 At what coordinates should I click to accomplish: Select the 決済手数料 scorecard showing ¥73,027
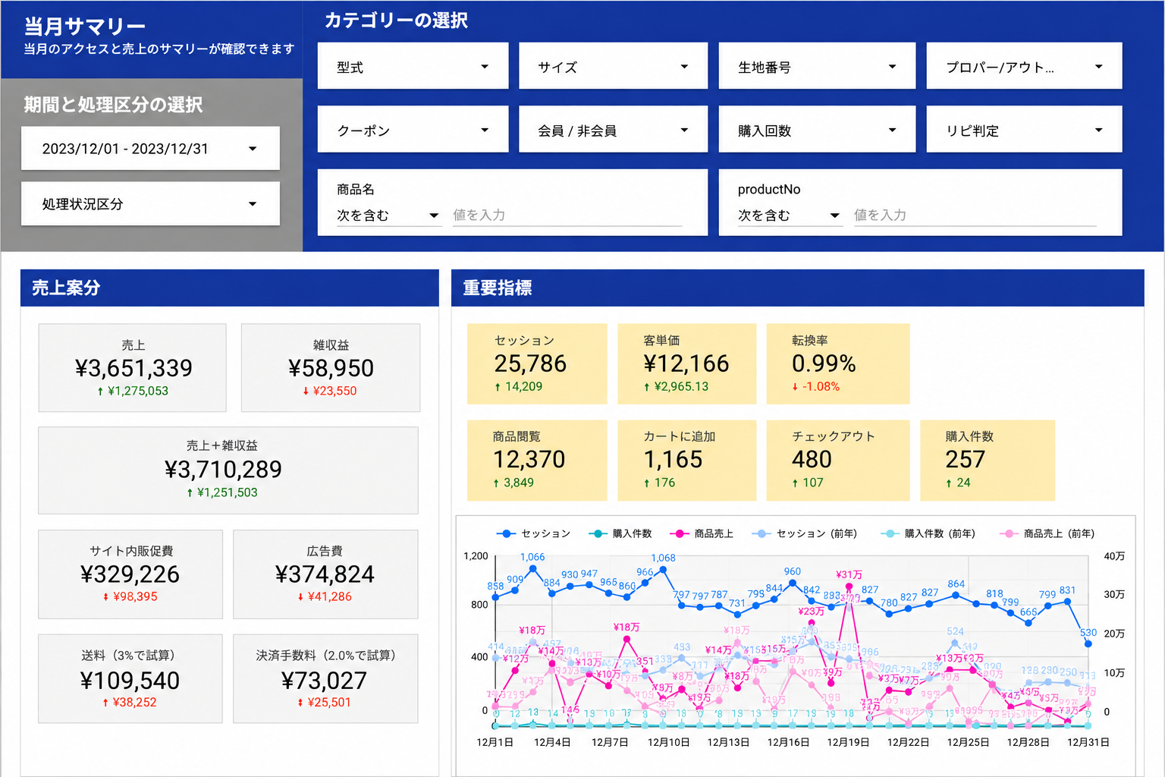325,678
